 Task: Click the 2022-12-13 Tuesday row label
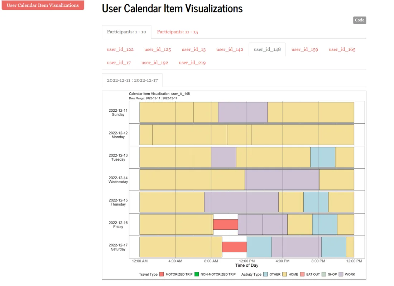click(118, 157)
